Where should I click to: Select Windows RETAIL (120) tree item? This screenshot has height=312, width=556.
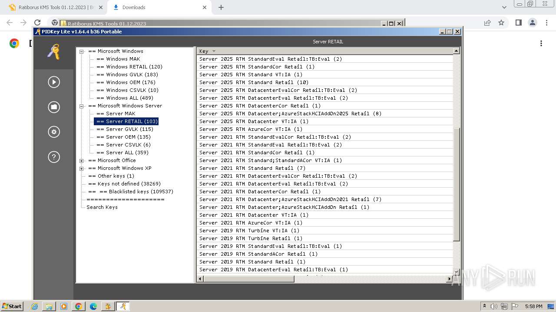point(129,67)
